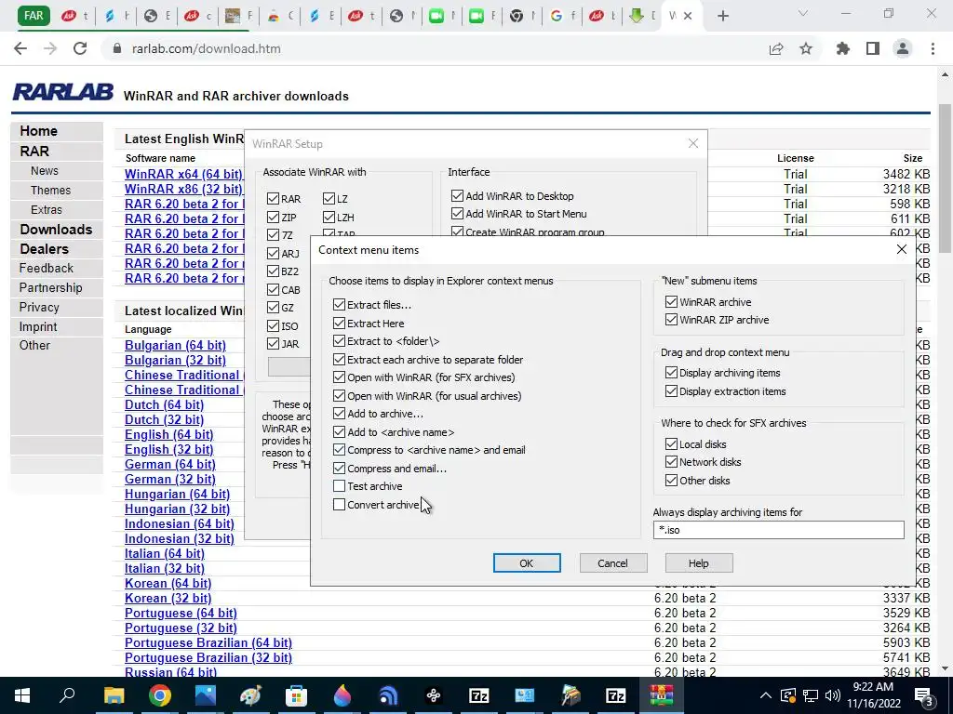
Task: View site info via the lock icon
Action: point(117,48)
